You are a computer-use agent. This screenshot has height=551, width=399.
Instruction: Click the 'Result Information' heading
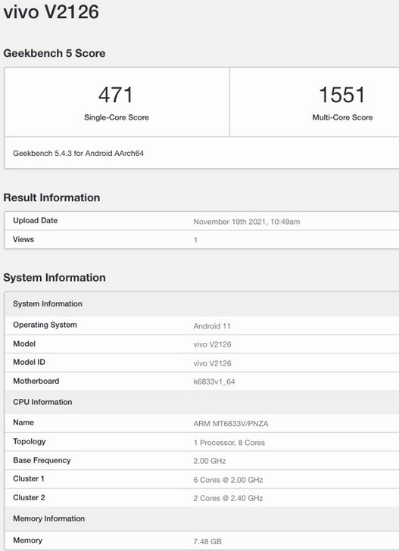[x=51, y=198]
